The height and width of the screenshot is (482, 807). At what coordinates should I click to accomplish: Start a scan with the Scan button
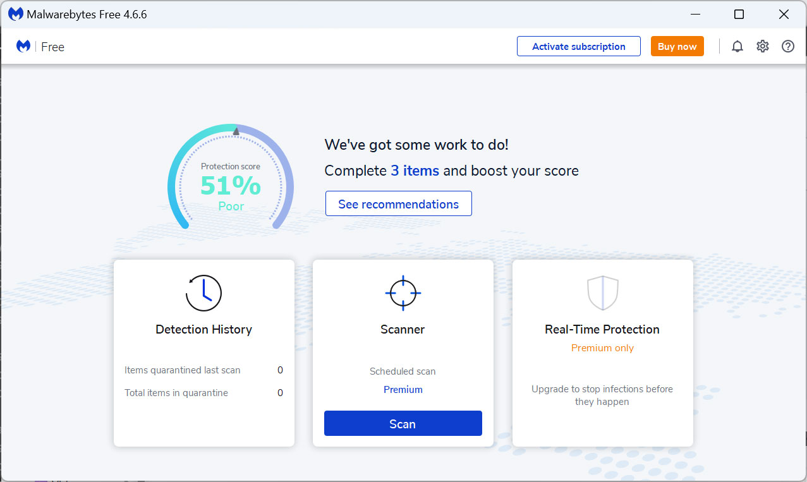pos(403,423)
